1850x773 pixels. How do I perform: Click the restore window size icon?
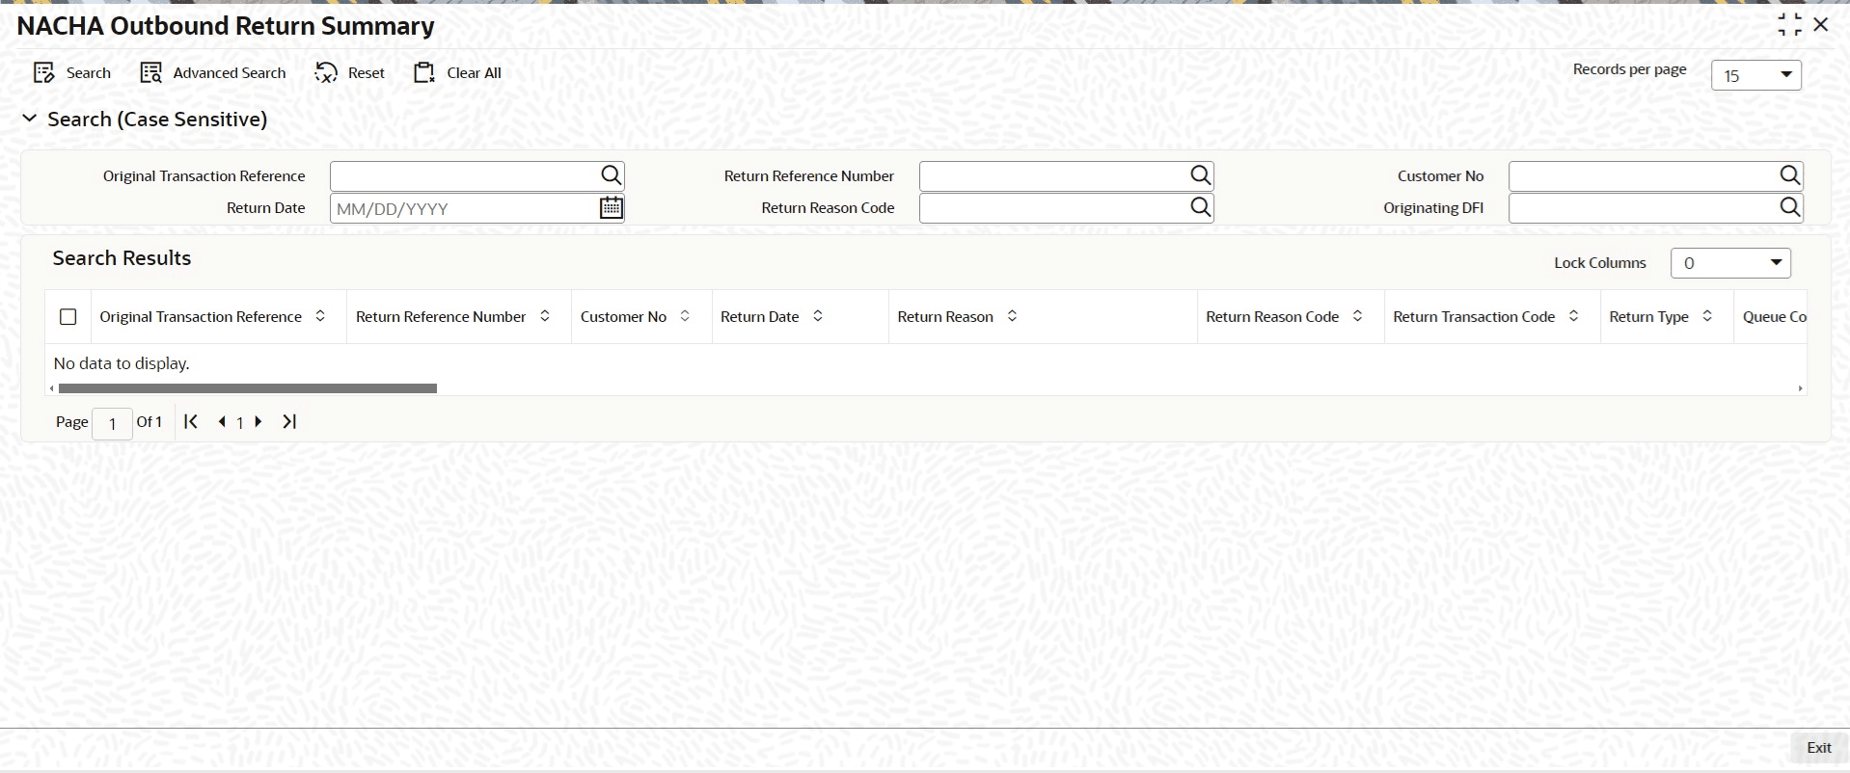tap(1789, 25)
